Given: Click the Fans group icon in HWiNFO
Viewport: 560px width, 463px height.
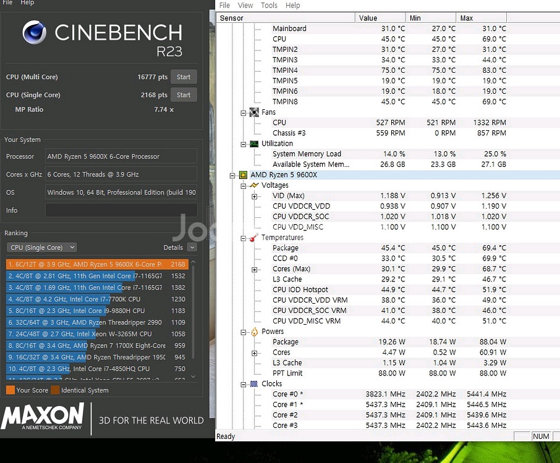Looking at the screenshot, I should click(x=255, y=112).
